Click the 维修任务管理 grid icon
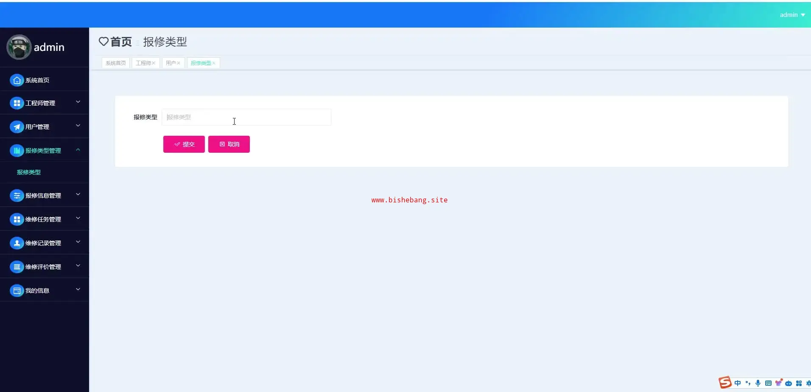 17,219
